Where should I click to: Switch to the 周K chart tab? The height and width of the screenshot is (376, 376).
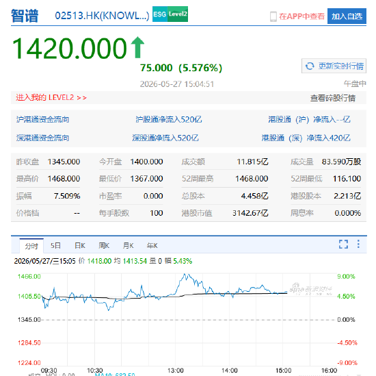pos(104,246)
